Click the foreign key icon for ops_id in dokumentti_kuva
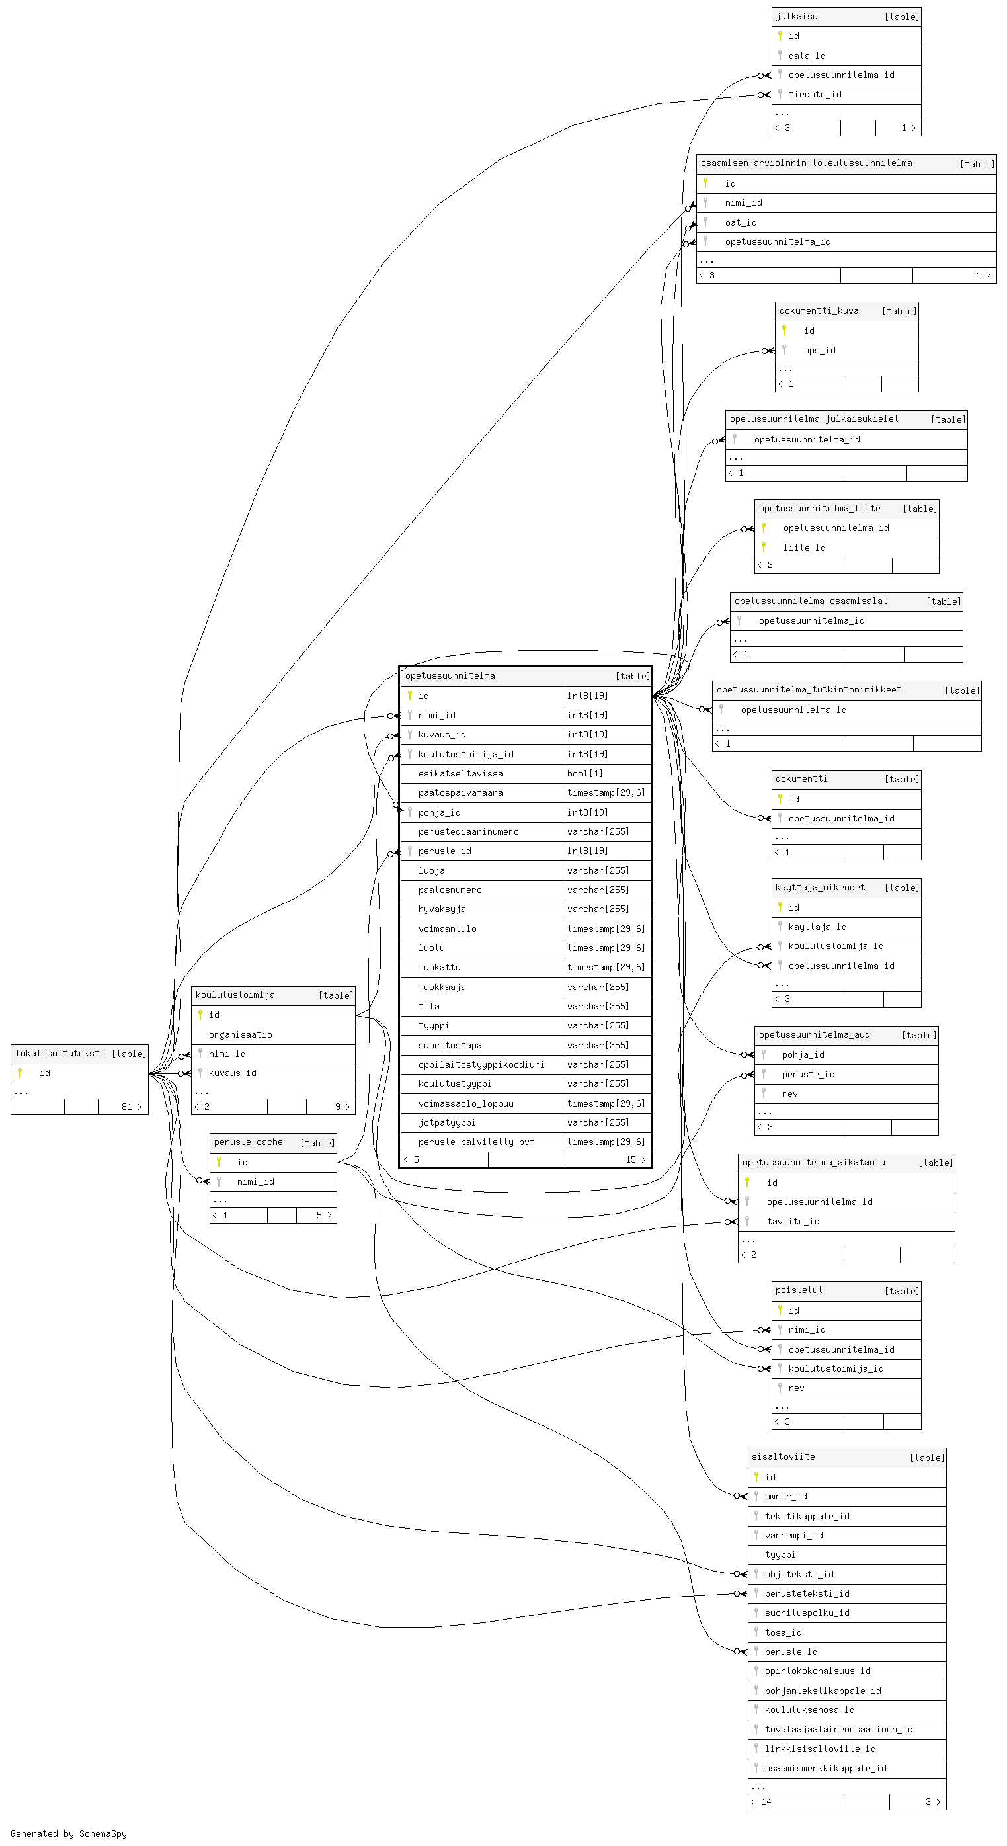 [784, 350]
